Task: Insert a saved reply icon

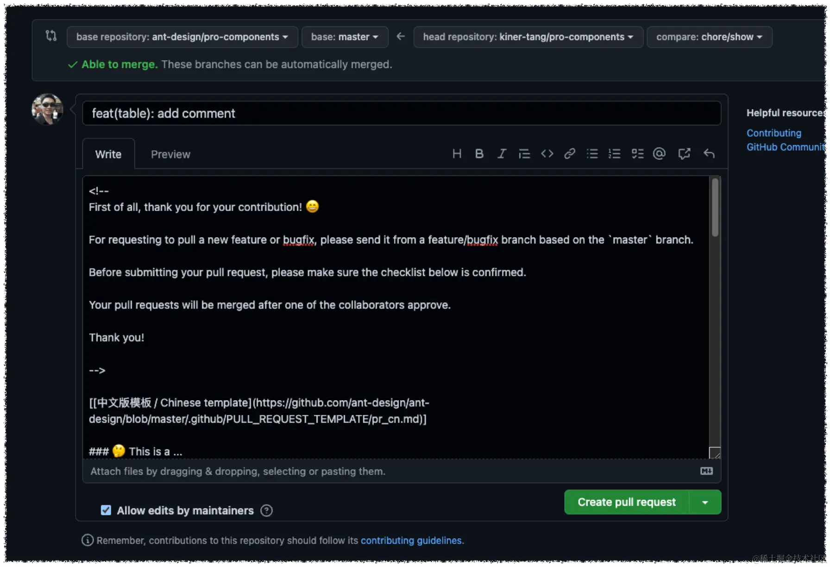Action: coord(709,154)
